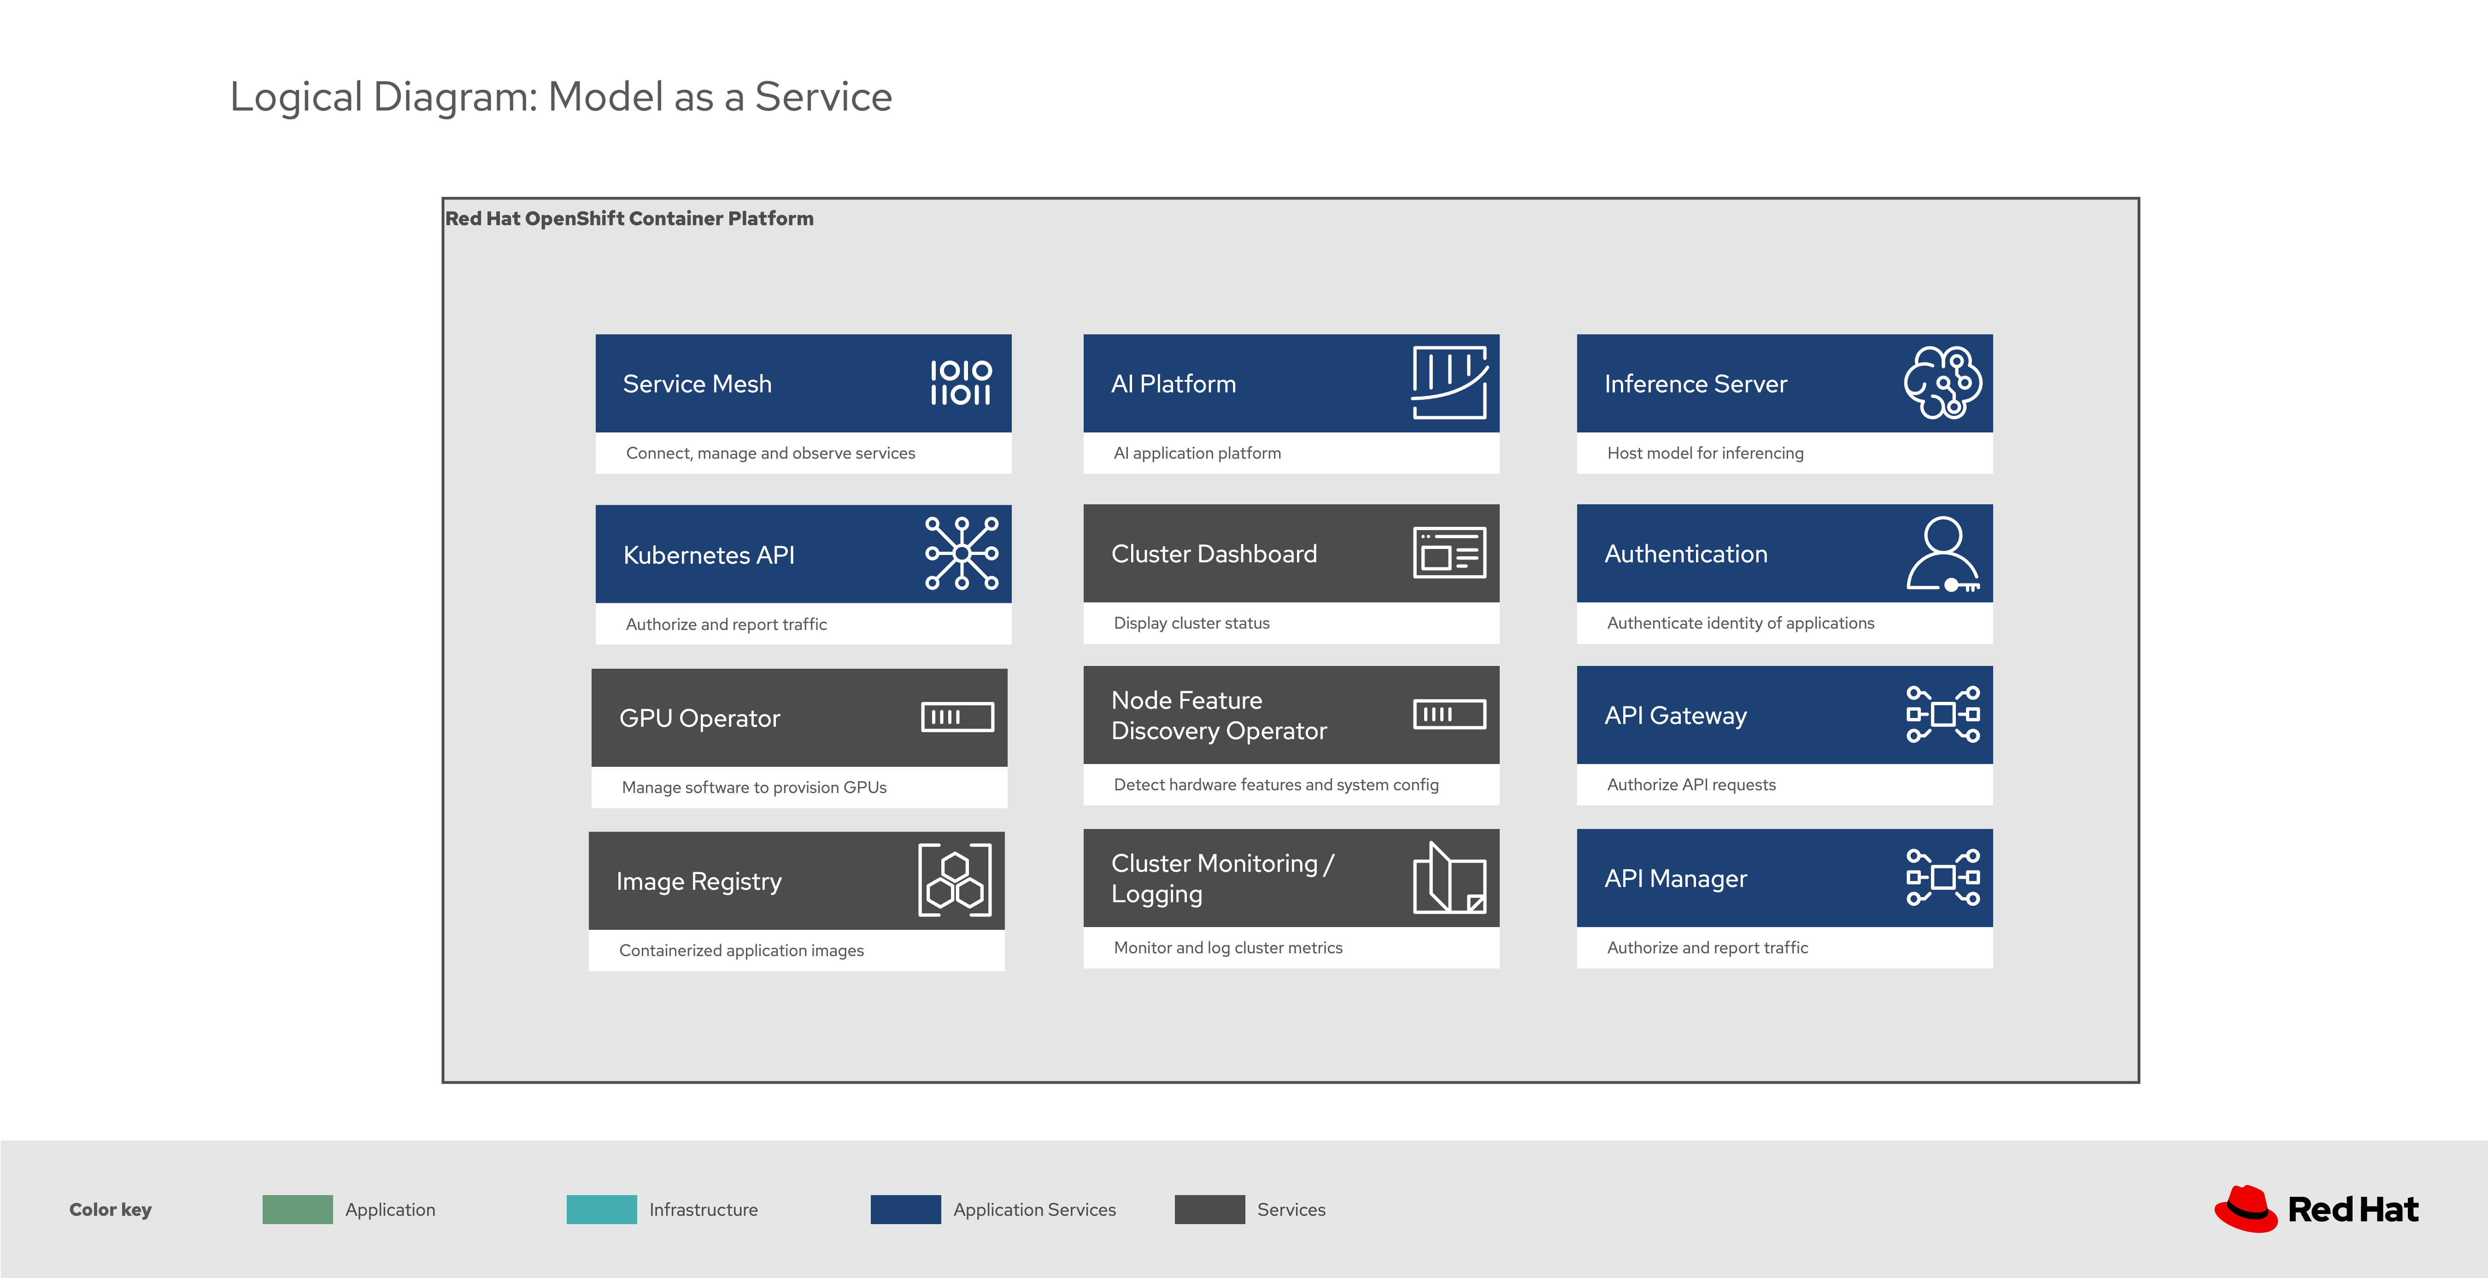The image size is (2488, 1278).
Task: Click the teal Infrastructure color swatch
Action: click(x=602, y=1209)
